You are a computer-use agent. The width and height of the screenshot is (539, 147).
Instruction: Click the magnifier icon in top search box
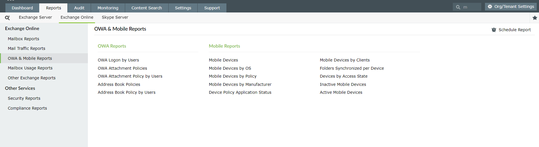pos(458,7)
